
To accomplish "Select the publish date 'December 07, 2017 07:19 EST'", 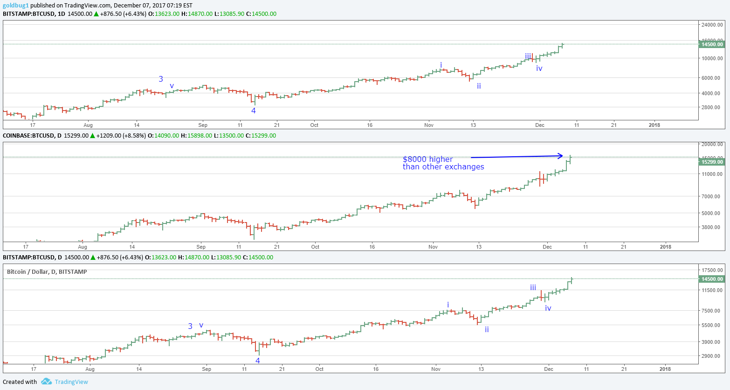I will (153, 6).
